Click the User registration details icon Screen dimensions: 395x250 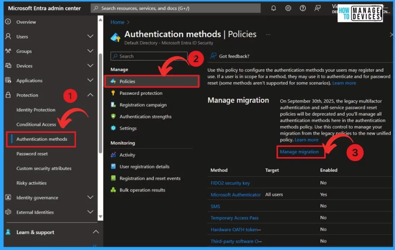(113, 166)
